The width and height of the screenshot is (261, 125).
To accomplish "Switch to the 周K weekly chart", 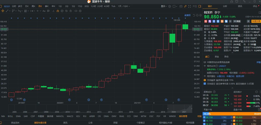I will coord(33,6).
